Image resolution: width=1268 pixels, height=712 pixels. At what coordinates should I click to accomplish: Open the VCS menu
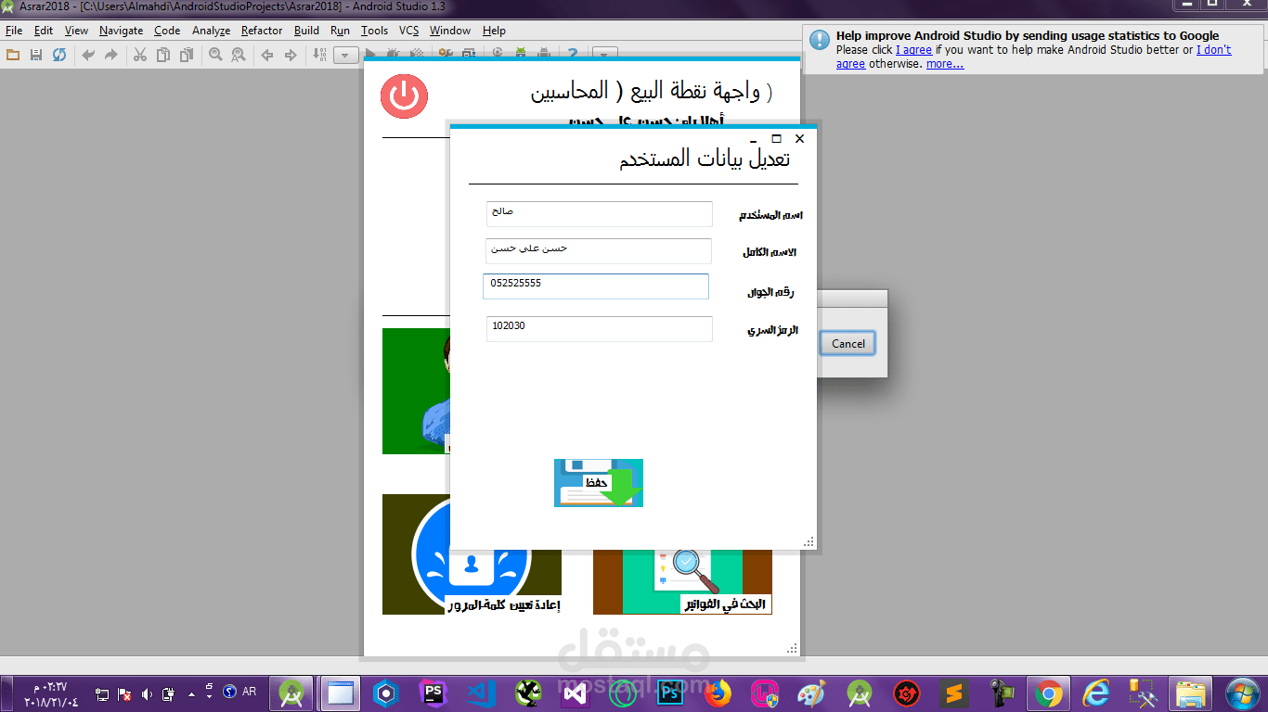pyautogui.click(x=409, y=31)
